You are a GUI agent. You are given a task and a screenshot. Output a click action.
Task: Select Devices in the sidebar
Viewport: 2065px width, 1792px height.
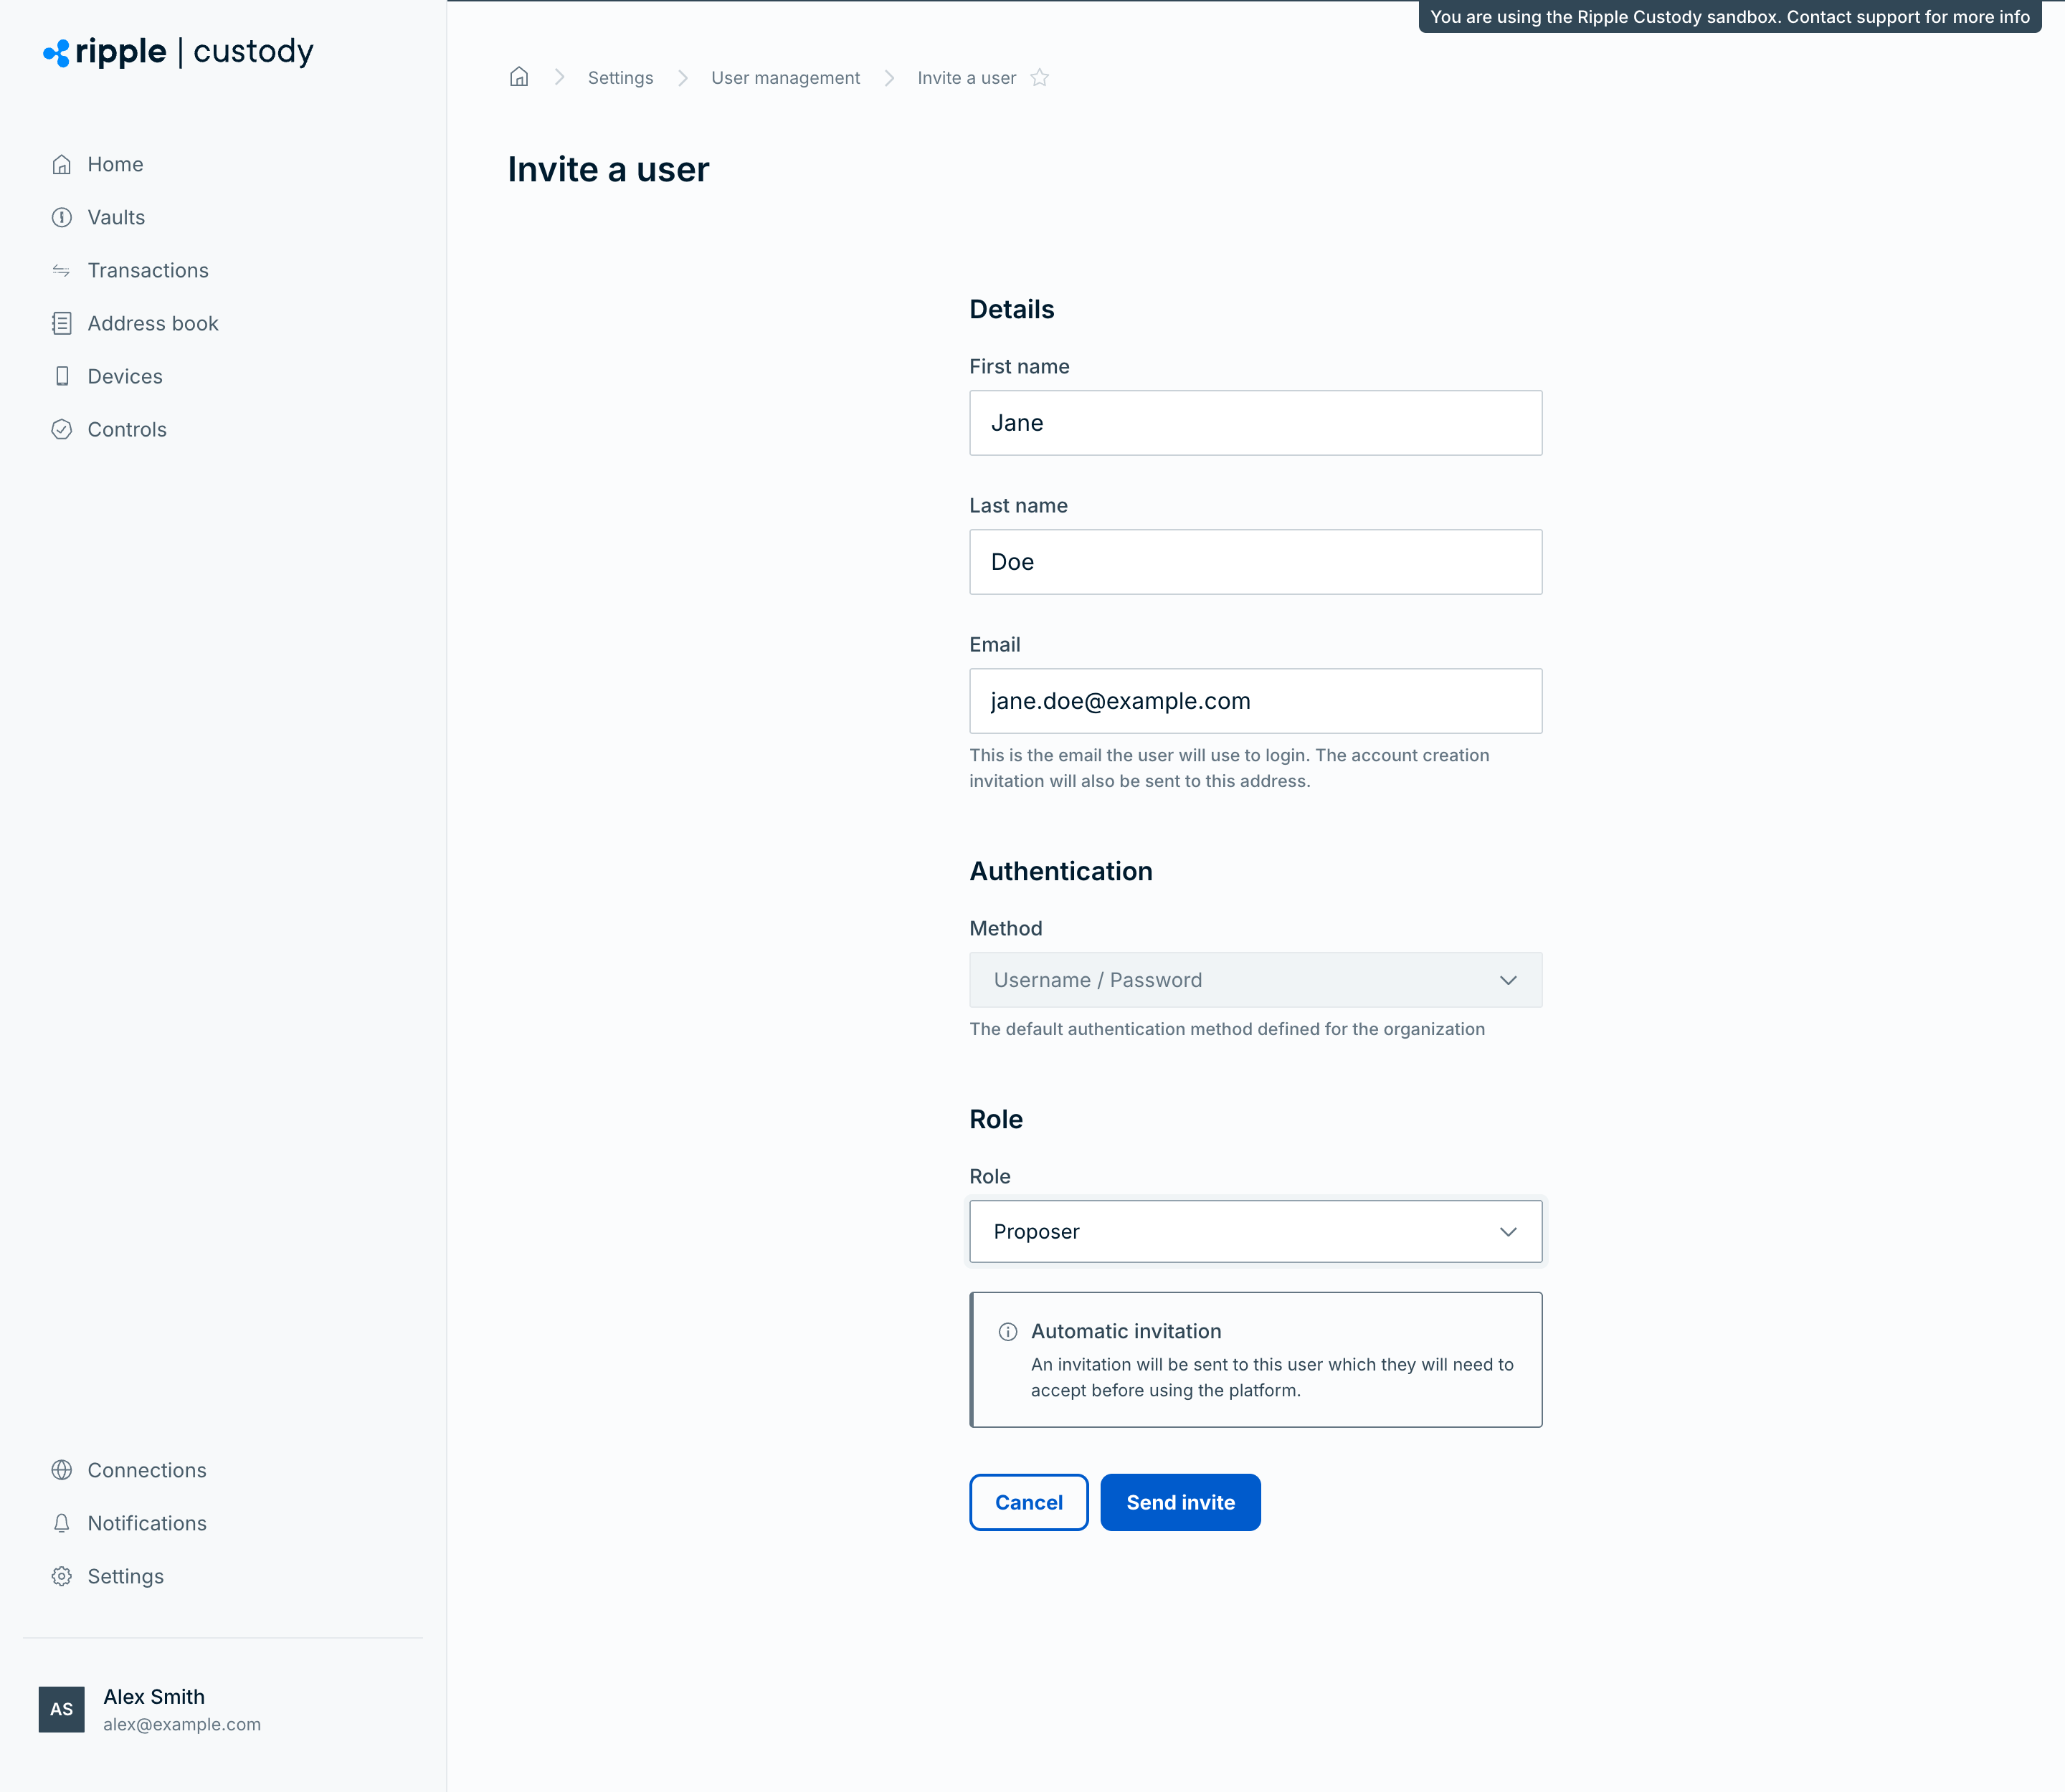pos(125,376)
